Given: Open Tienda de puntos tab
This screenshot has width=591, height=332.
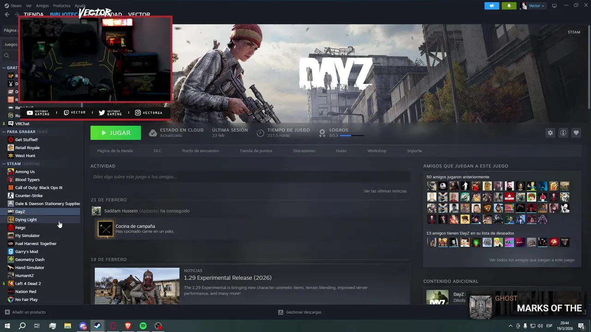Looking at the screenshot, I should point(256,151).
